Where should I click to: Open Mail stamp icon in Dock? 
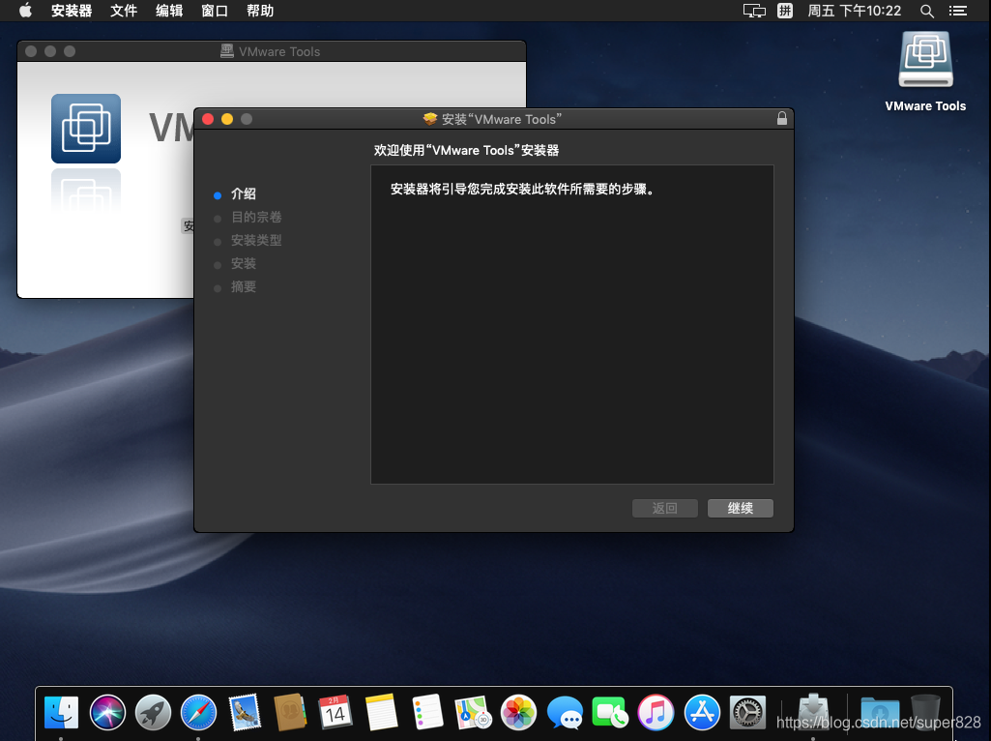click(x=245, y=713)
